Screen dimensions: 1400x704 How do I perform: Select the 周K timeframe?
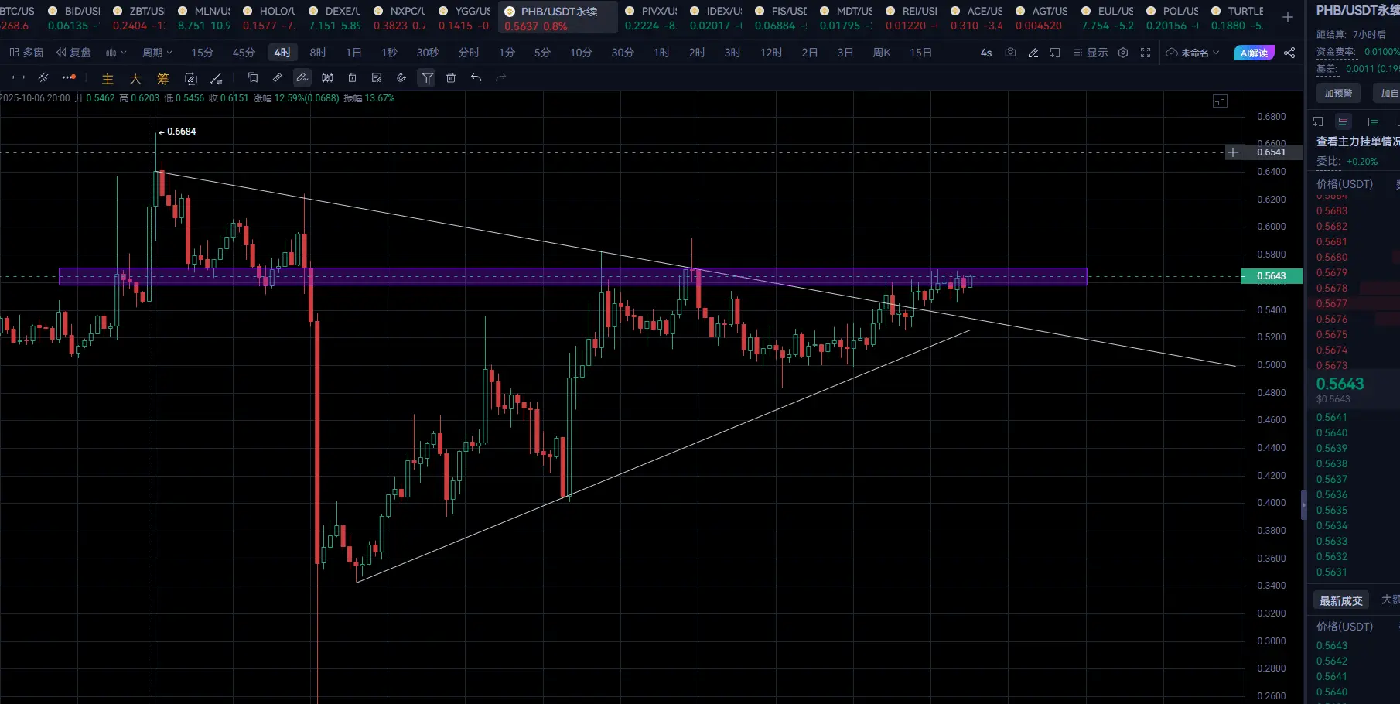[x=882, y=53]
